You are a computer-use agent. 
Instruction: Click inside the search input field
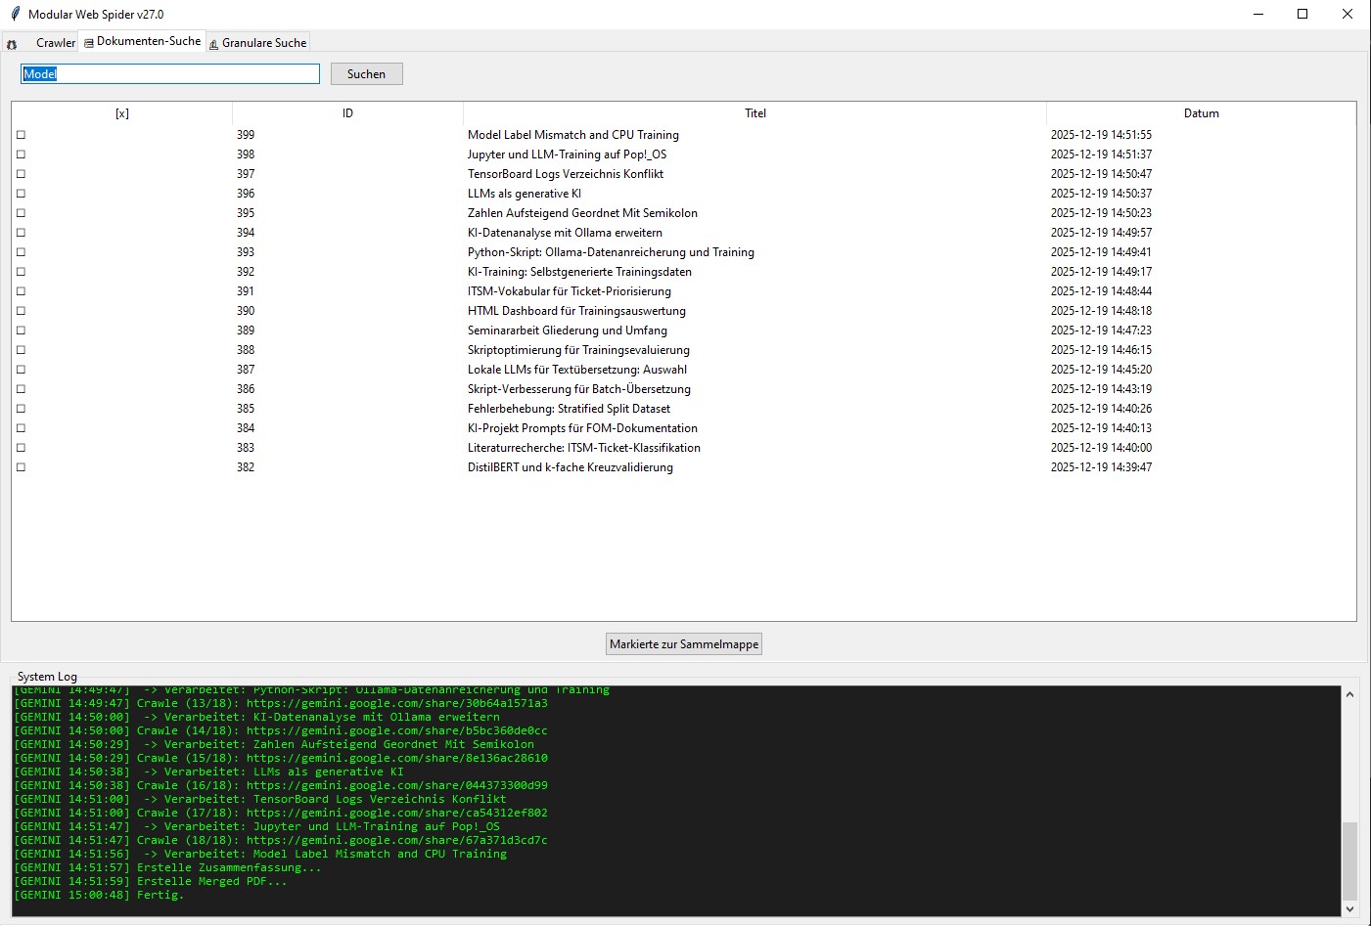(168, 73)
